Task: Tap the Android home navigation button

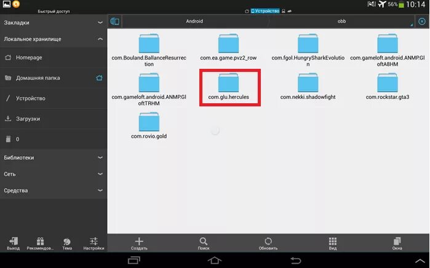Action: click(x=215, y=260)
